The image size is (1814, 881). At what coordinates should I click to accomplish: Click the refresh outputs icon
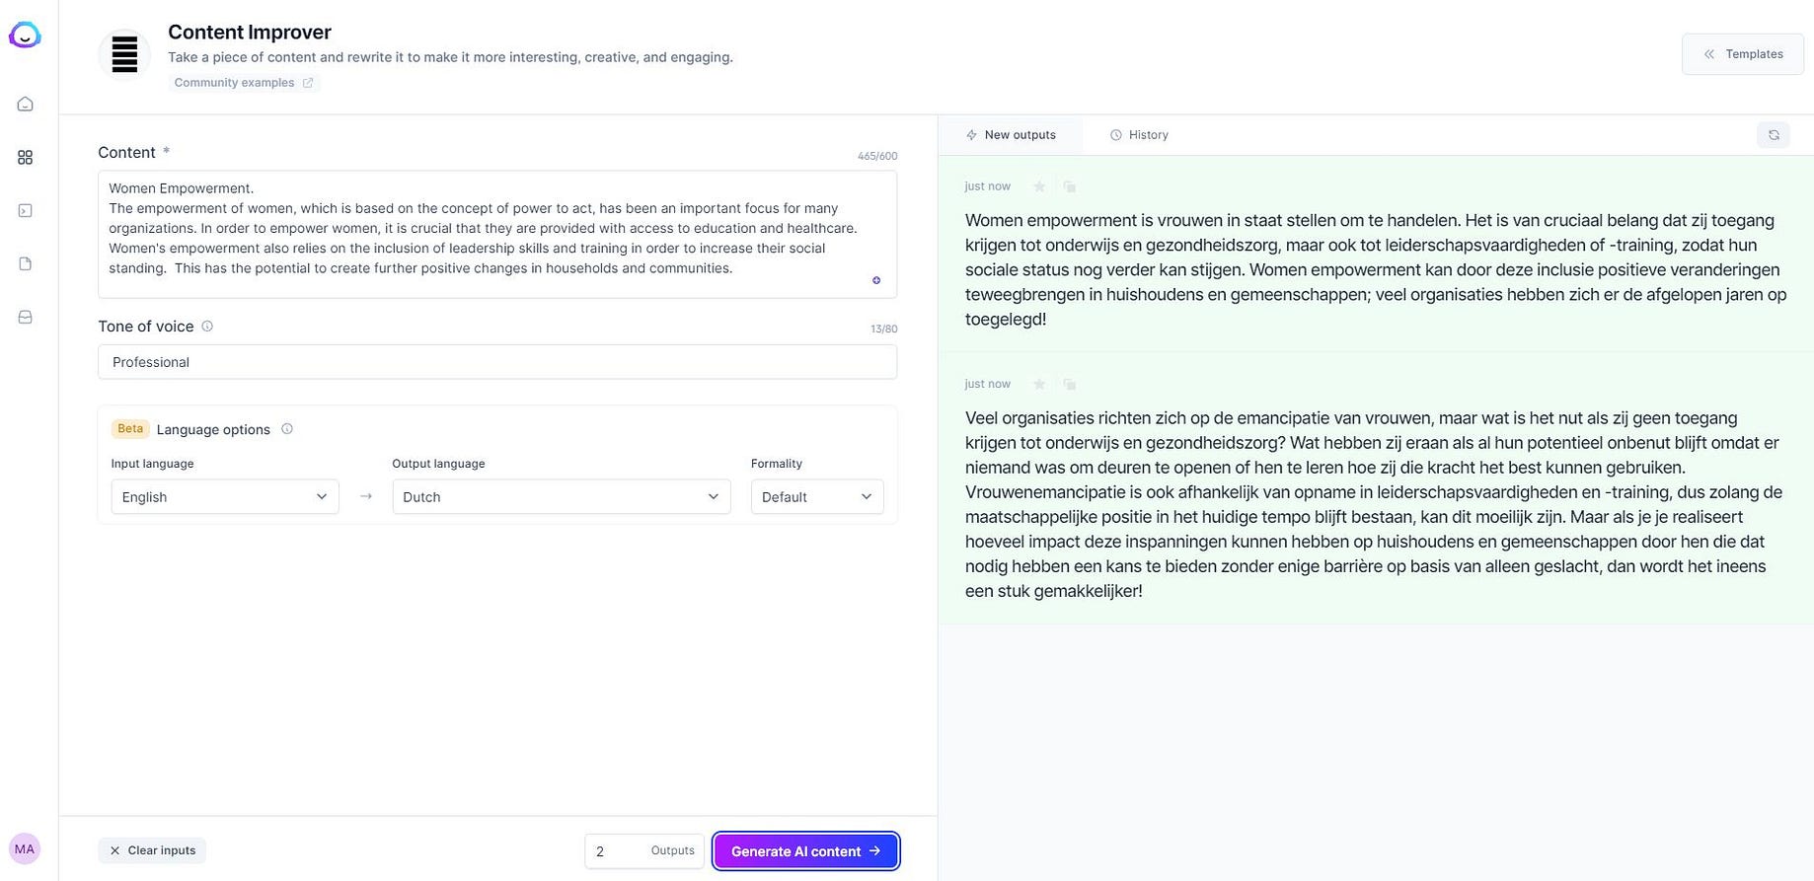[x=1773, y=135]
